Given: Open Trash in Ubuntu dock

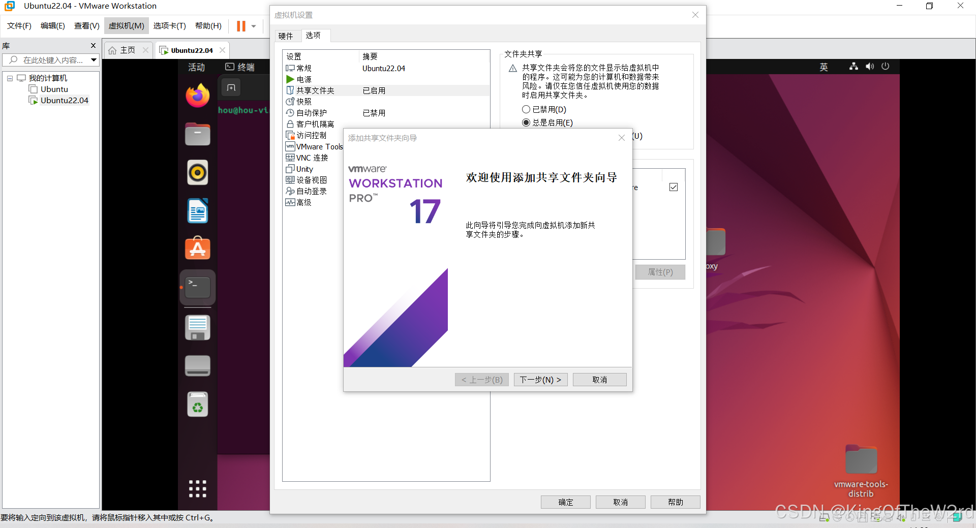Looking at the screenshot, I should 198,404.
